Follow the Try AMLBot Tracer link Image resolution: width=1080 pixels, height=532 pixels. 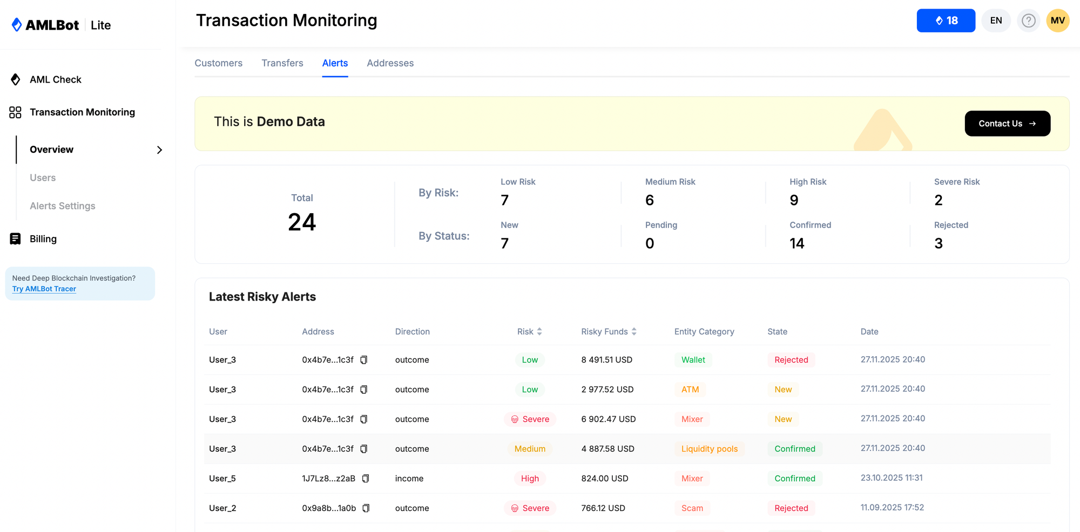pyautogui.click(x=44, y=289)
